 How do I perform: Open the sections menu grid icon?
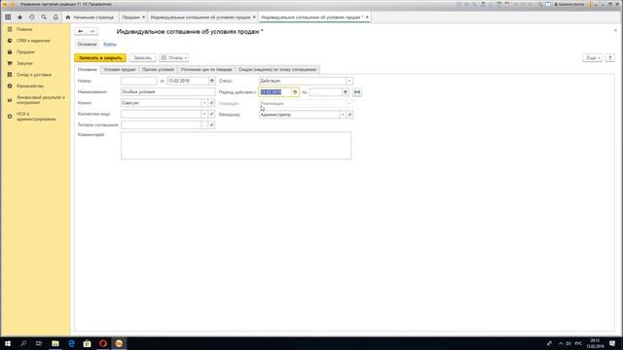[8, 17]
